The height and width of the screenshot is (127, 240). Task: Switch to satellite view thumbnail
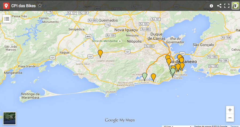tap(10, 118)
